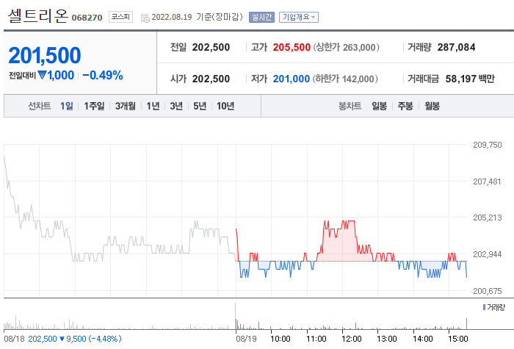This screenshot has height=349, width=514.
Task: Click the 202,944 y-axis label
Action: point(487,254)
